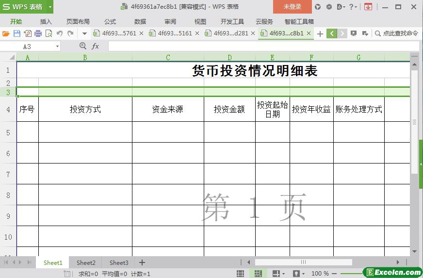The width and height of the screenshot is (423, 278).
Task: Click the Save icon in quick toolbar
Action: point(17,33)
